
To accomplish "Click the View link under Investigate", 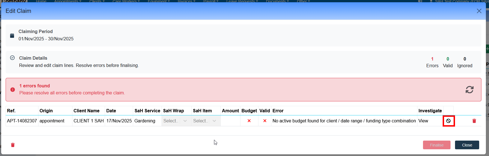I will coord(423,121).
